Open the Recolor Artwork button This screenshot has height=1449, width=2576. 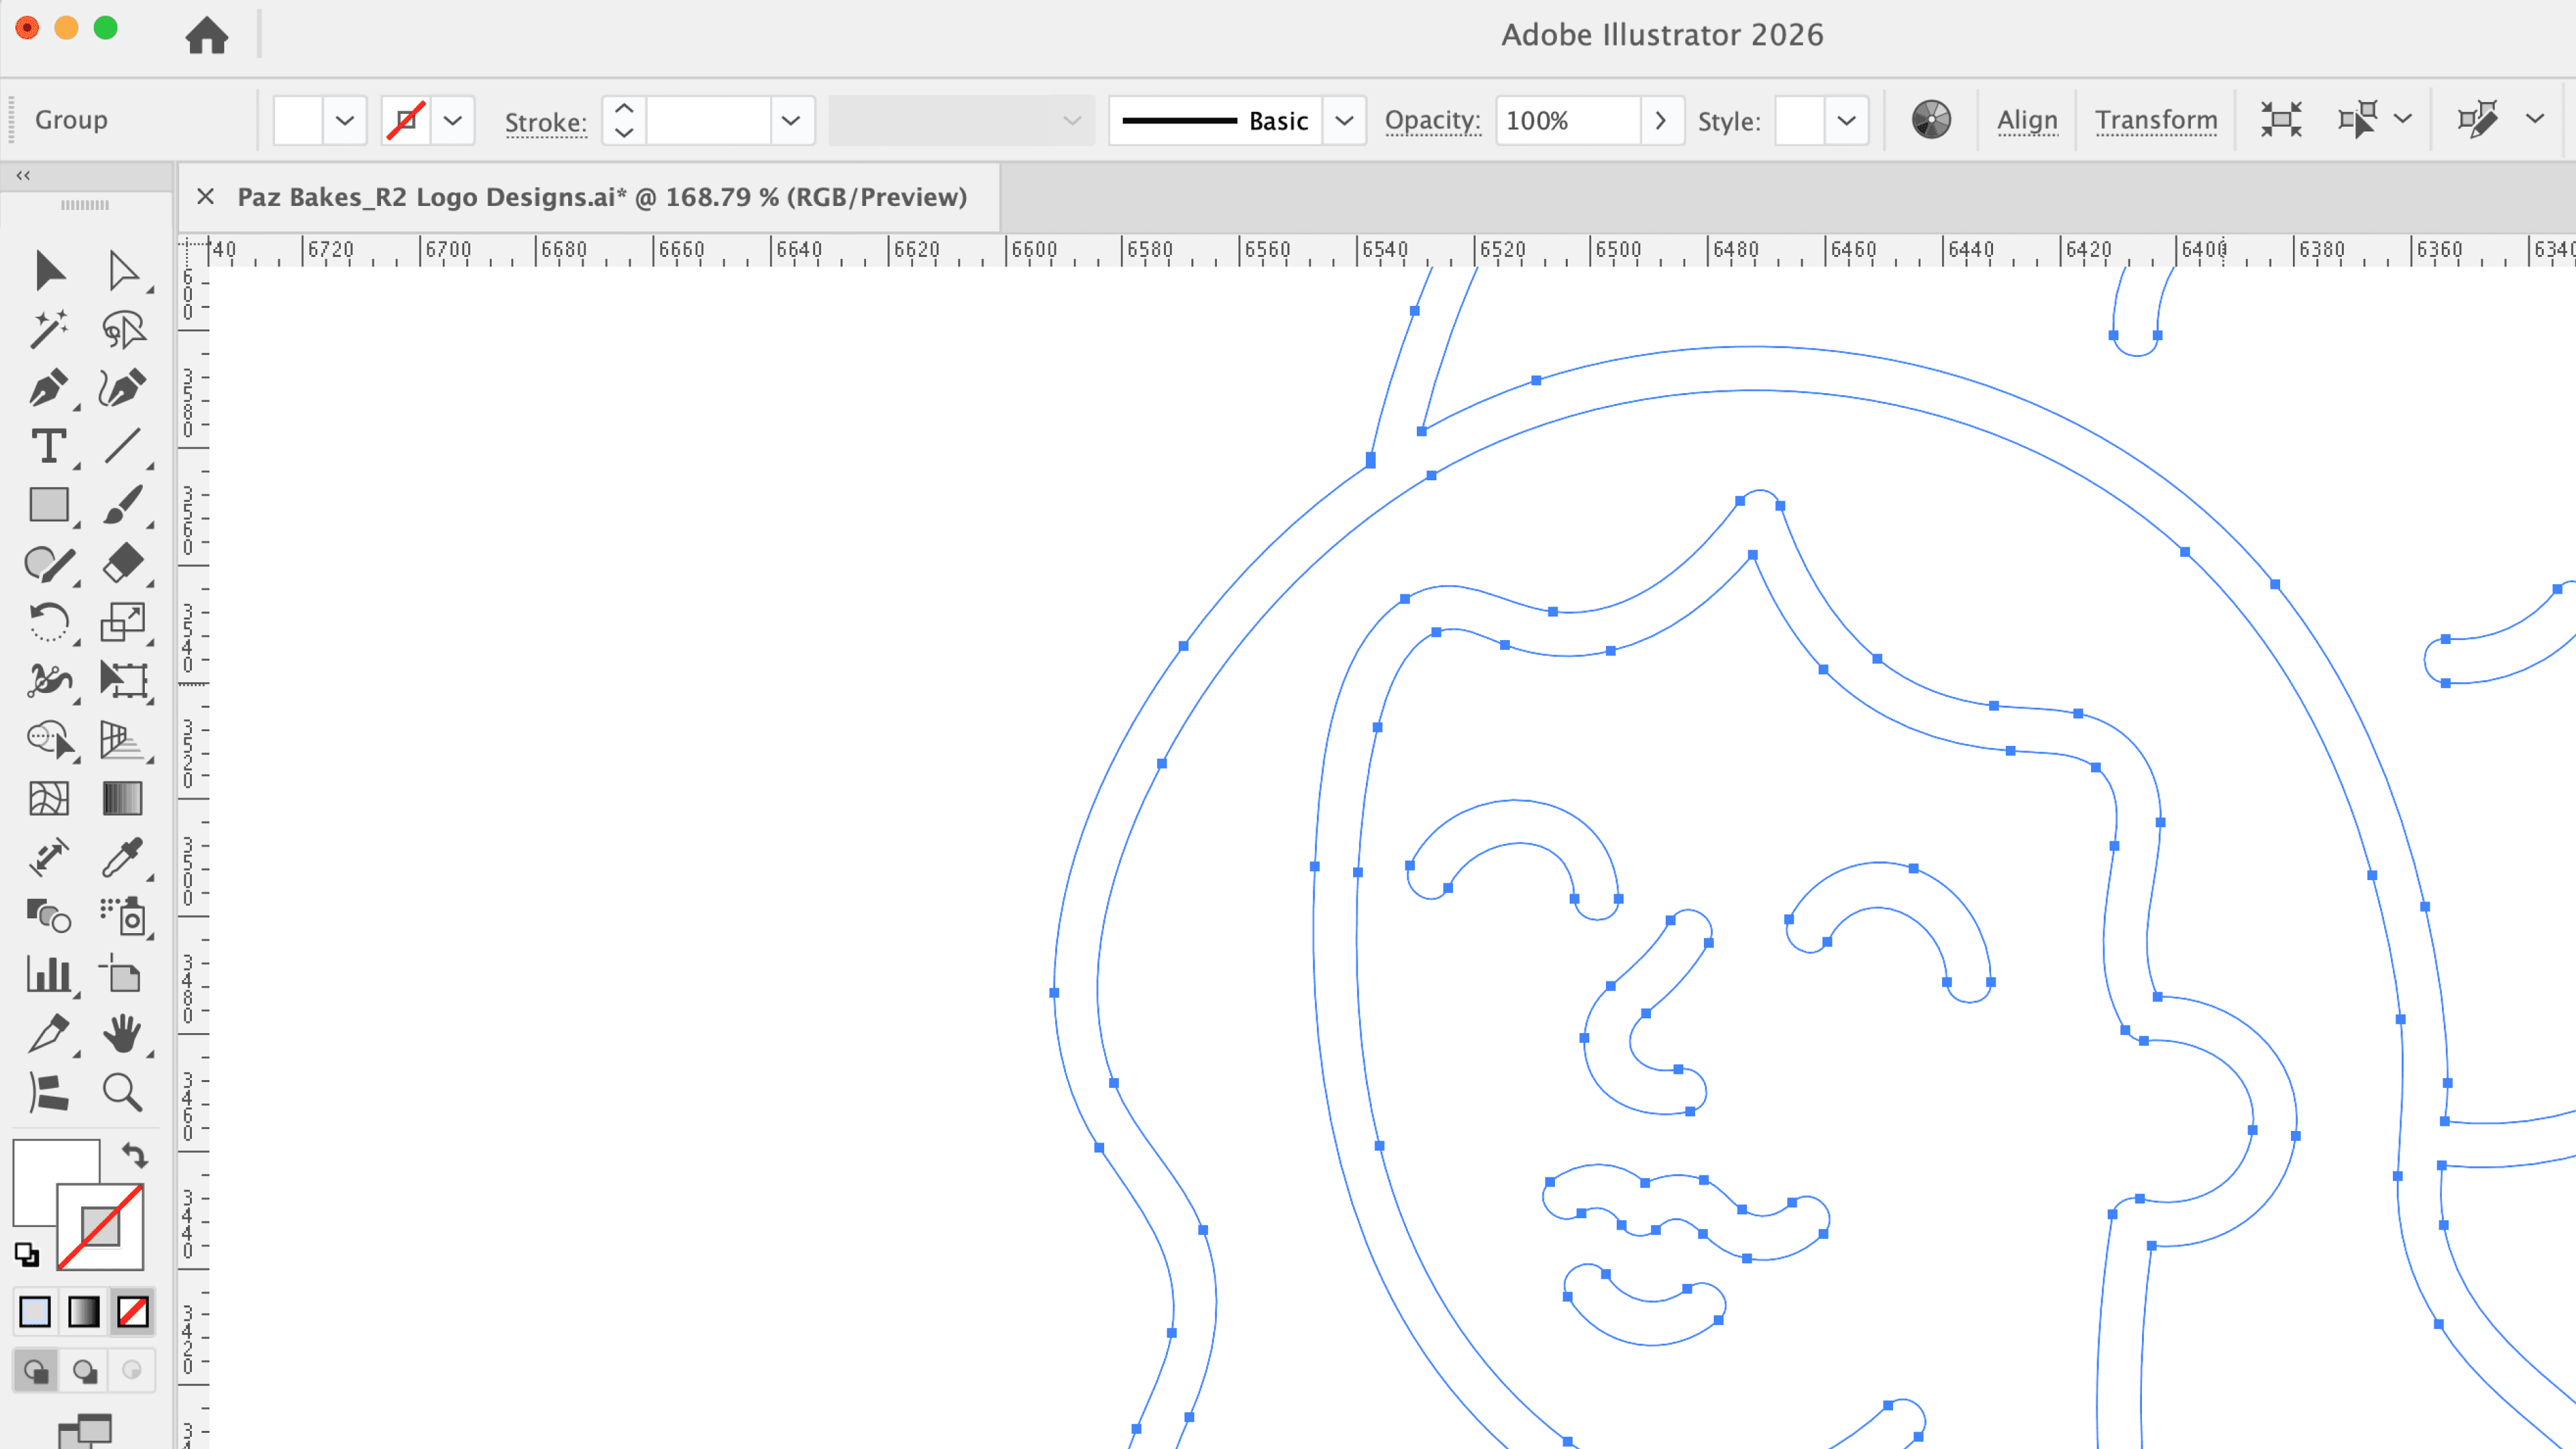(x=1931, y=120)
